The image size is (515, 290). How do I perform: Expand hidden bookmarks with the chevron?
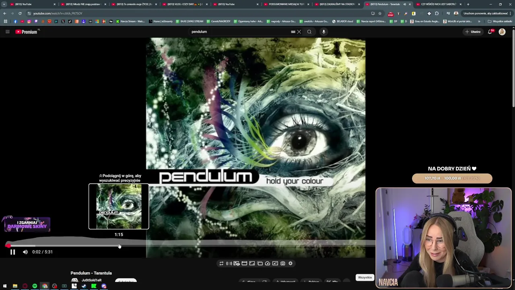tap(479, 21)
